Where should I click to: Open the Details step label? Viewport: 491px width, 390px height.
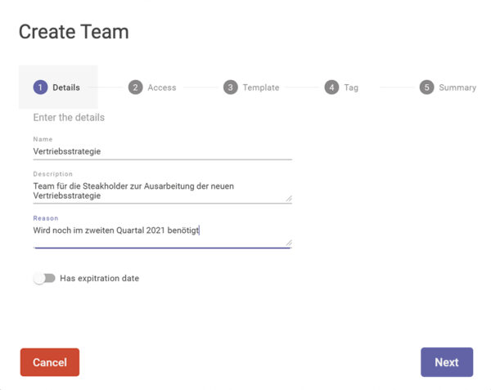pos(66,87)
